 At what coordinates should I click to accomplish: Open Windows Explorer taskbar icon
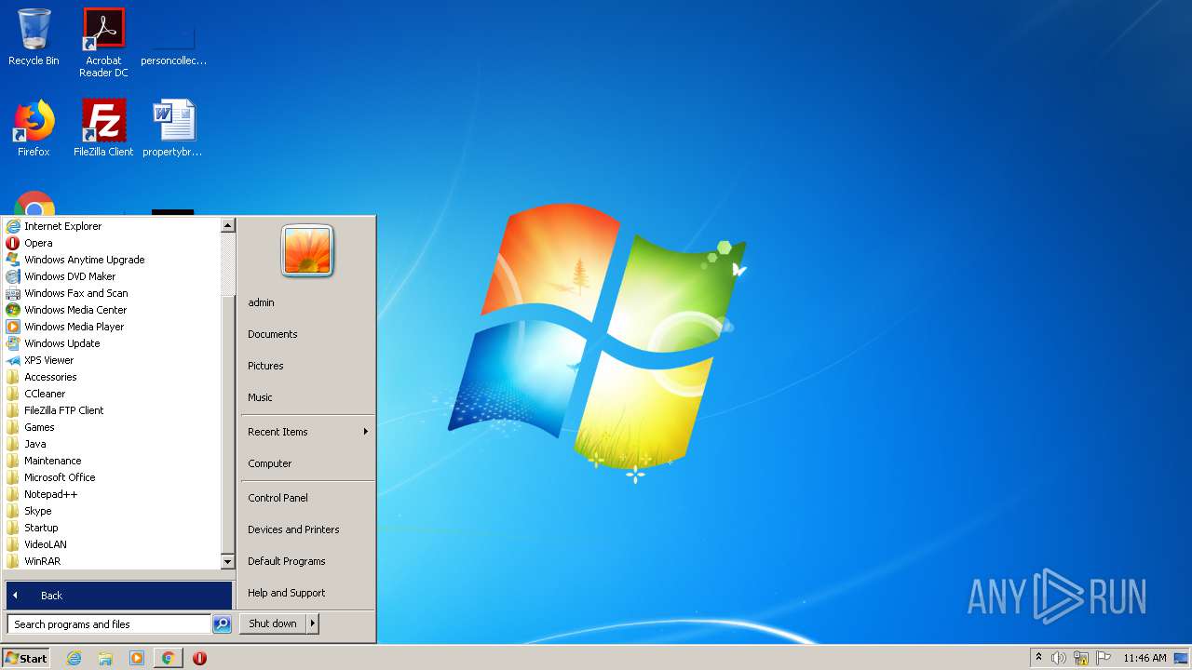pos(105,658)
